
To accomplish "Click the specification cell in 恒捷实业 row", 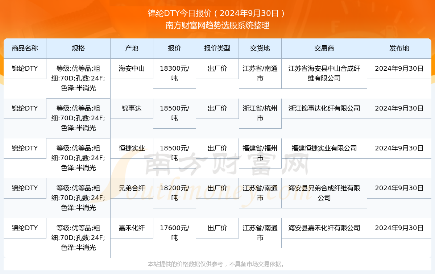I will (x=78, y=158).
